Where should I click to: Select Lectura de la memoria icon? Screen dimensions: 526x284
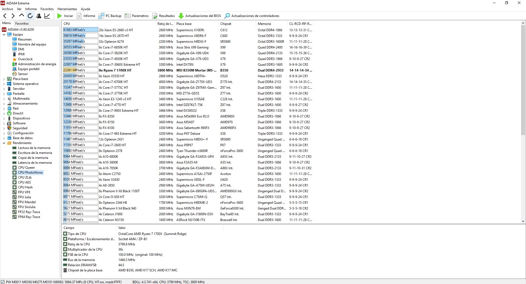pyautogui.click(x=15, y=148)
